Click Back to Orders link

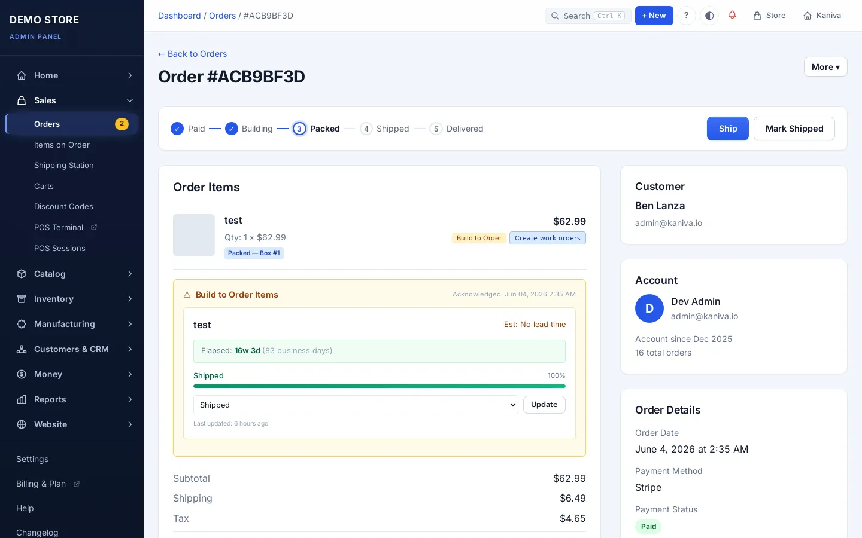click(x=192, y=54)
